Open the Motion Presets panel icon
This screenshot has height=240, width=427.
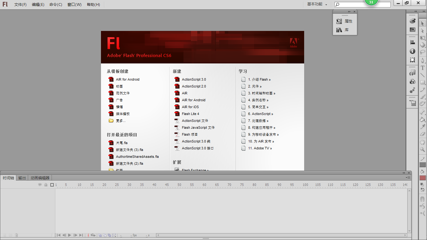click(413, 90)
